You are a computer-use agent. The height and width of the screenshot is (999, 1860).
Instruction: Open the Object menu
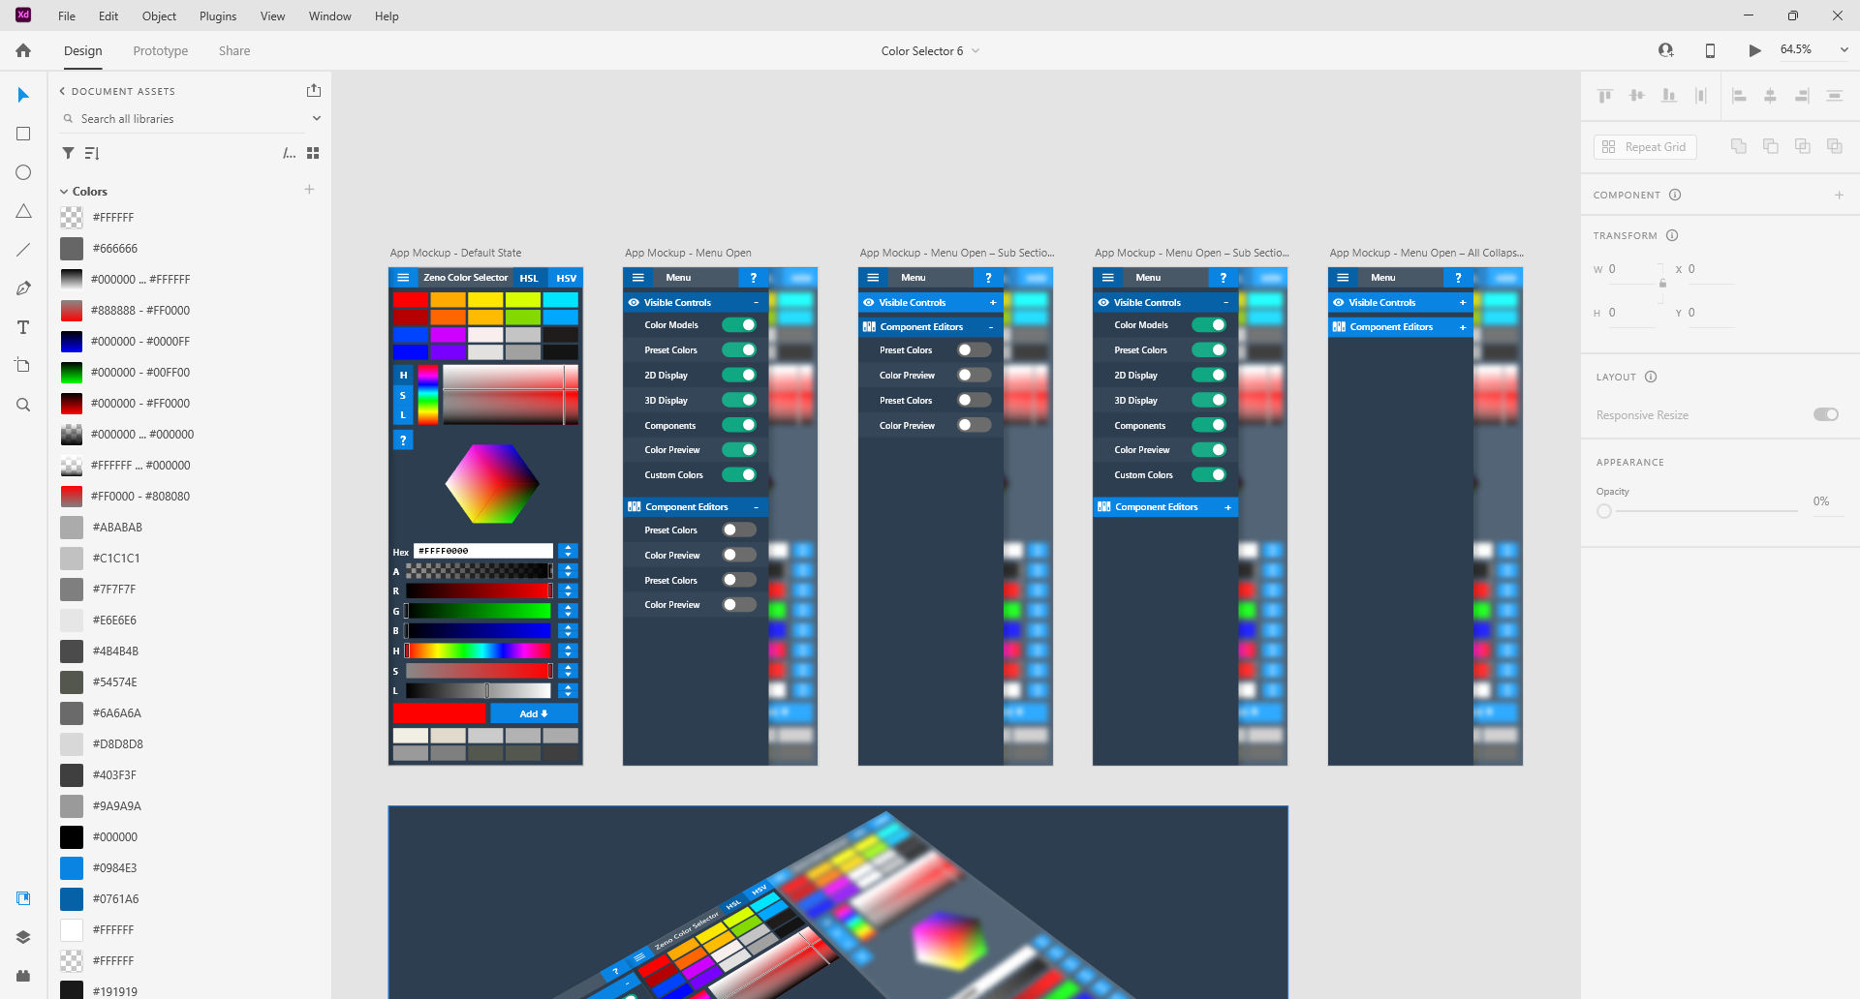(159, 15)
